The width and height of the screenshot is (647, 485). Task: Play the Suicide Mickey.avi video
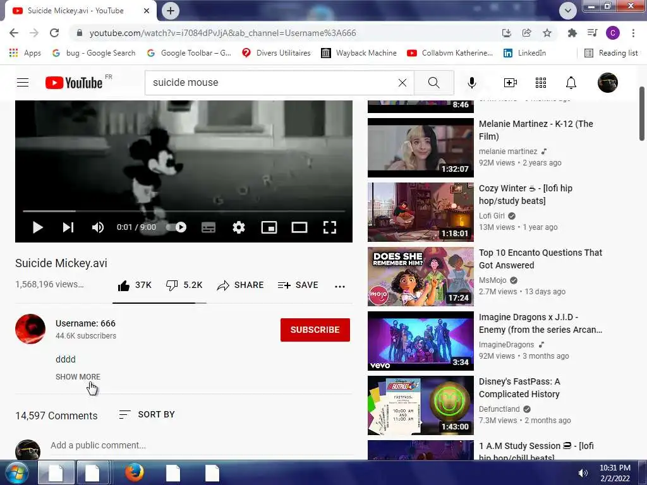pyautogui.click(x=37, y=227)
